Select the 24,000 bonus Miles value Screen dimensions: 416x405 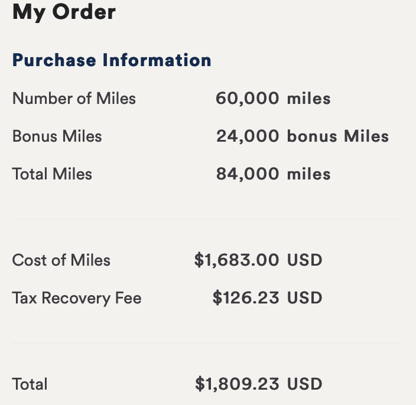tap(303, 136)
